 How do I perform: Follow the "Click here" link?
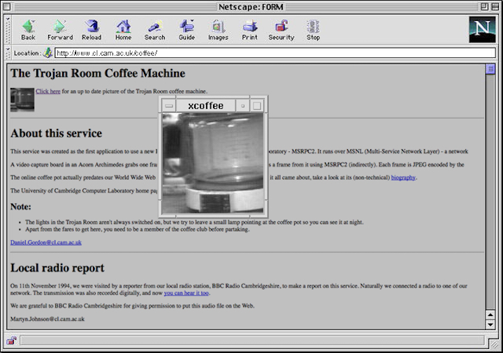click(48, 91)
